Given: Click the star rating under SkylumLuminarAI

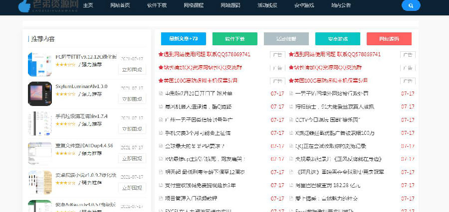Looking at the screenshot, I should tap(65, 94).
